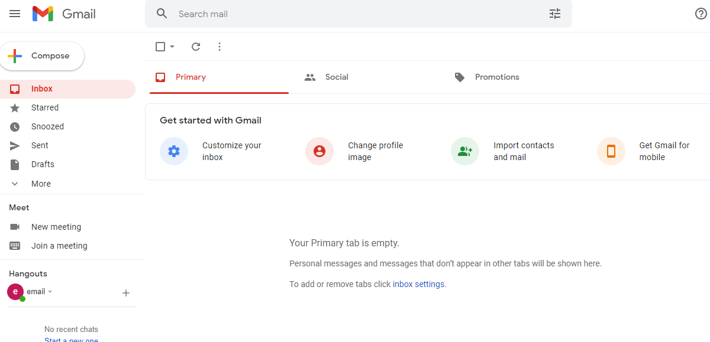Open the inbox settings link
The image size is (710, 342).
[419, 284]
